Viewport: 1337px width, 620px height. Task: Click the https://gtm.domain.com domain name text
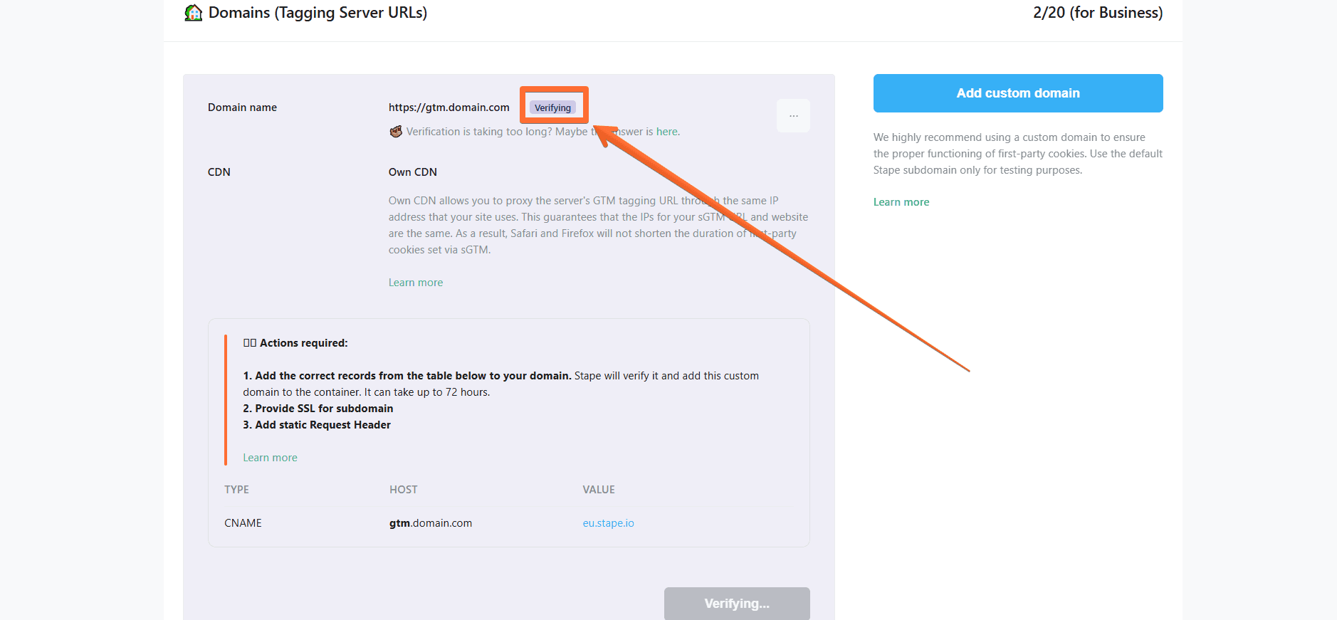click(449, 107)
